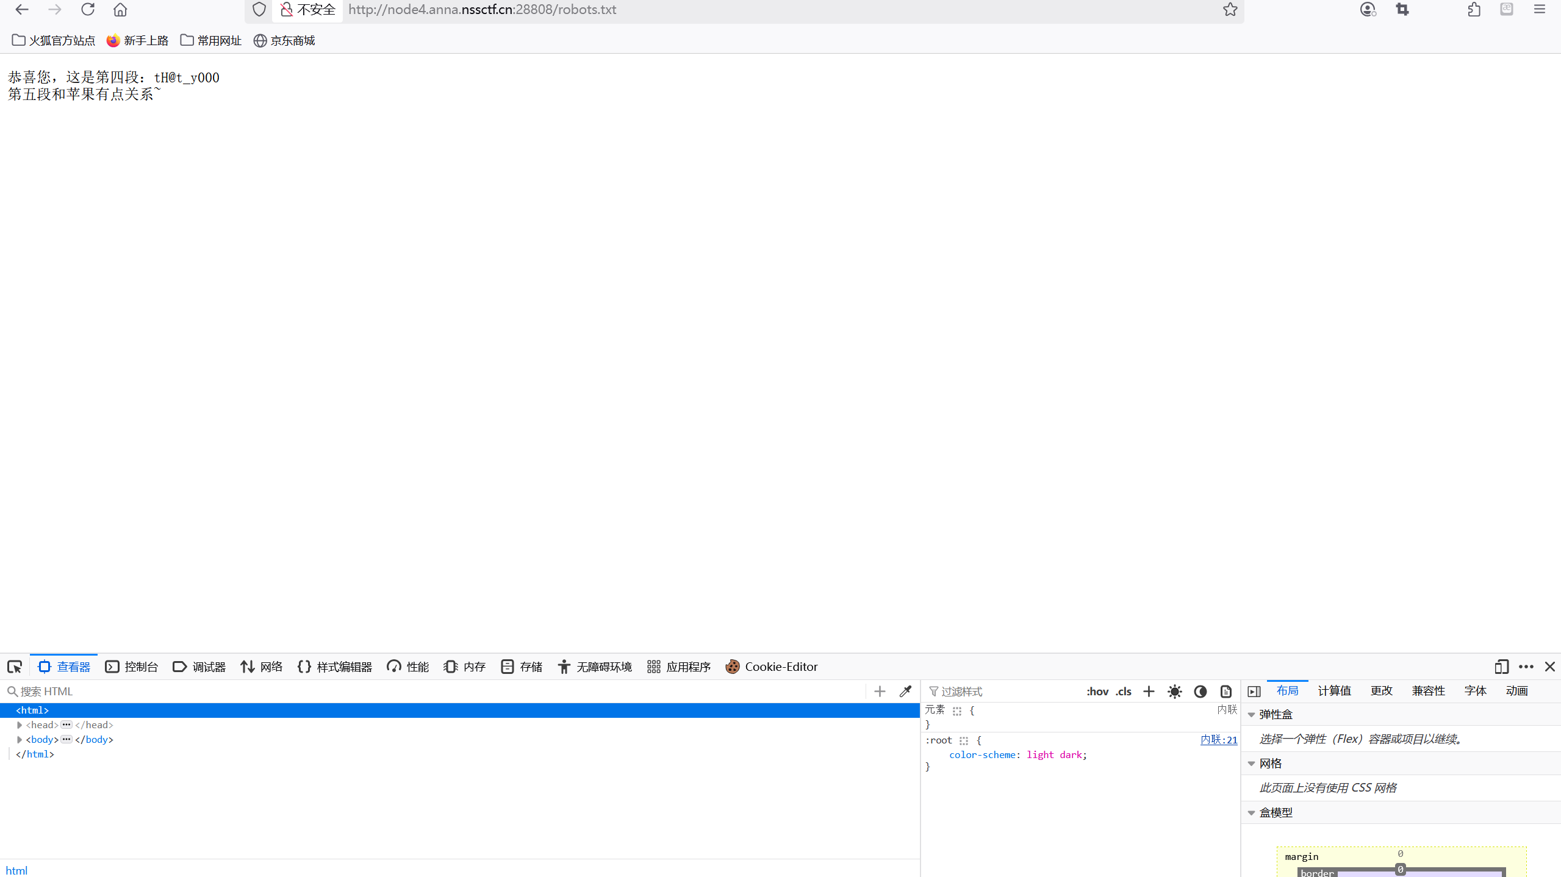The height and width of the screenshot is (877, 1561).
Task: Expand the <head> node
Action: point(20,725)
